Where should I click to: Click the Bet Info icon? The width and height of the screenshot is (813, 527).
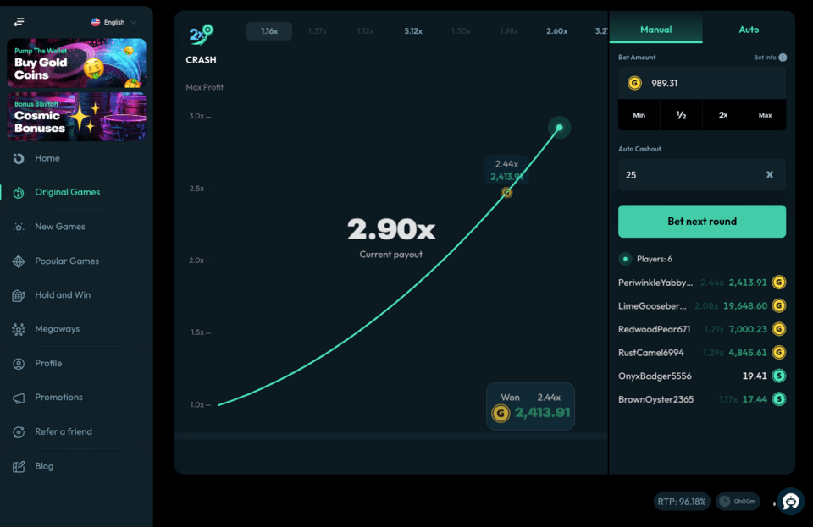click(x=783, y=58)
